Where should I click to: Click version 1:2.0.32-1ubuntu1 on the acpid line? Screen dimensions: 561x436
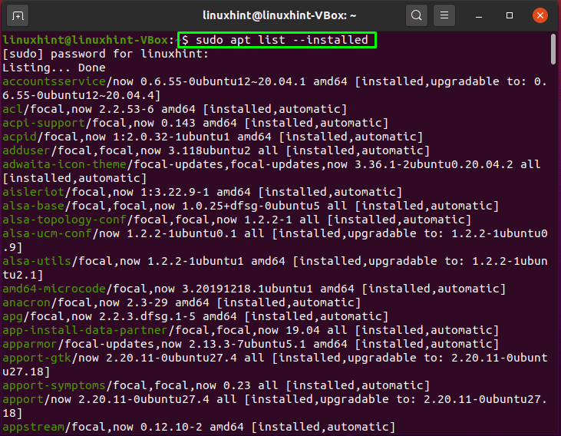(x=171, y=137)
